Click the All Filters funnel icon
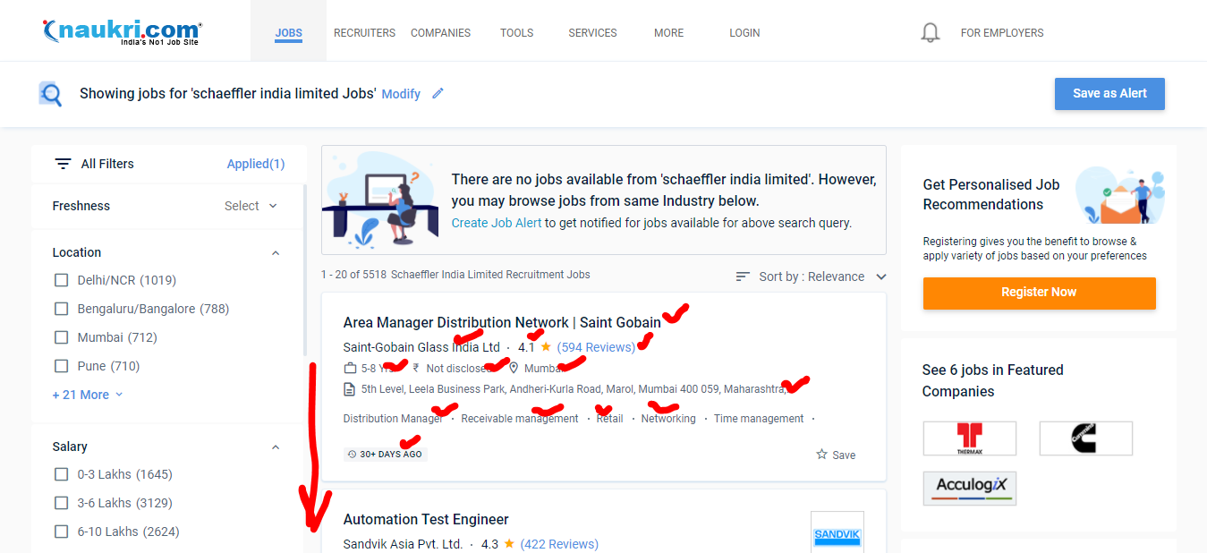 pos(63,164)
